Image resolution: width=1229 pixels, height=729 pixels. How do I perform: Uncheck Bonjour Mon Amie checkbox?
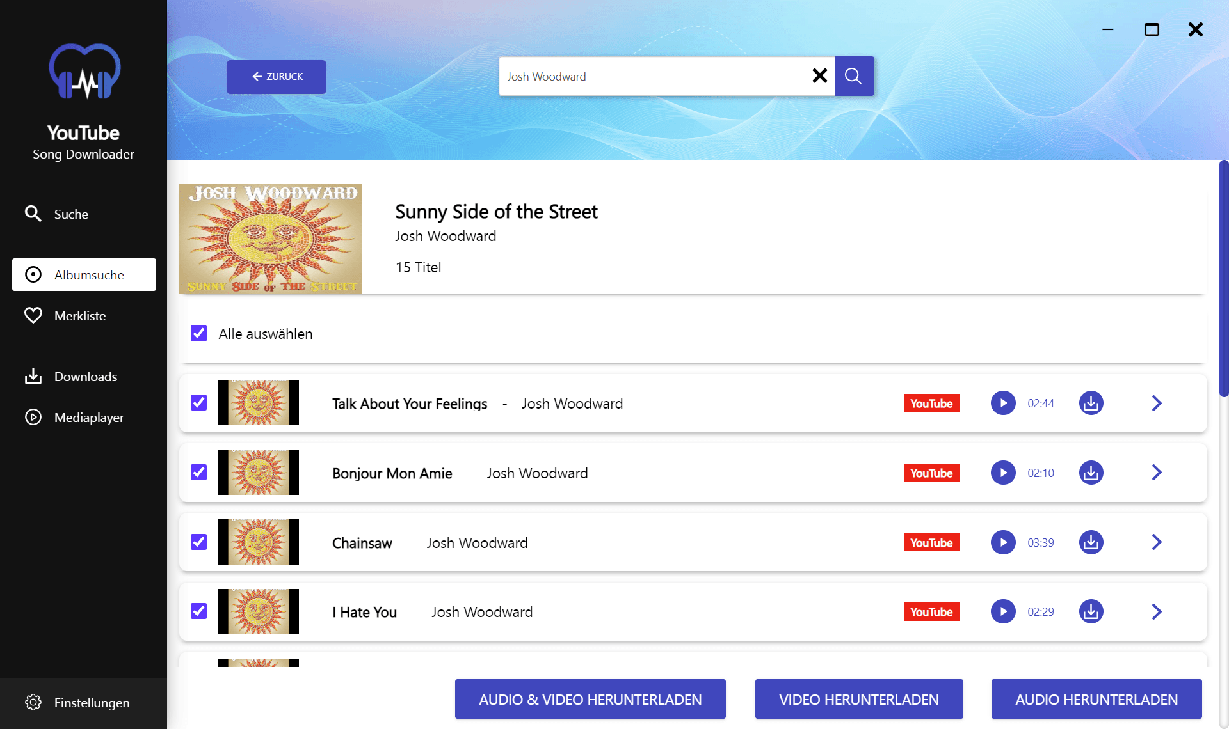click(x=199, y=473)
